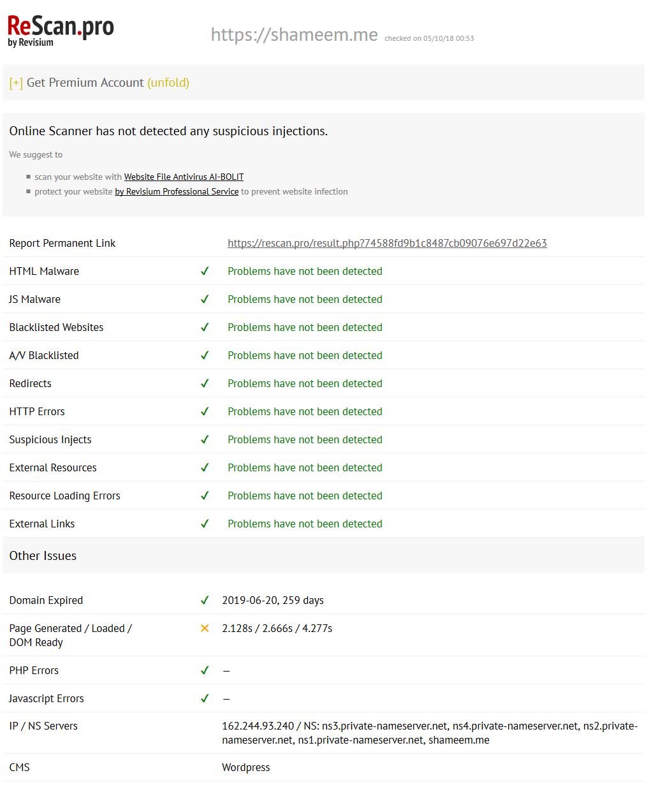
Task: Click the Suspicious Injects result text
Action: 305,439
